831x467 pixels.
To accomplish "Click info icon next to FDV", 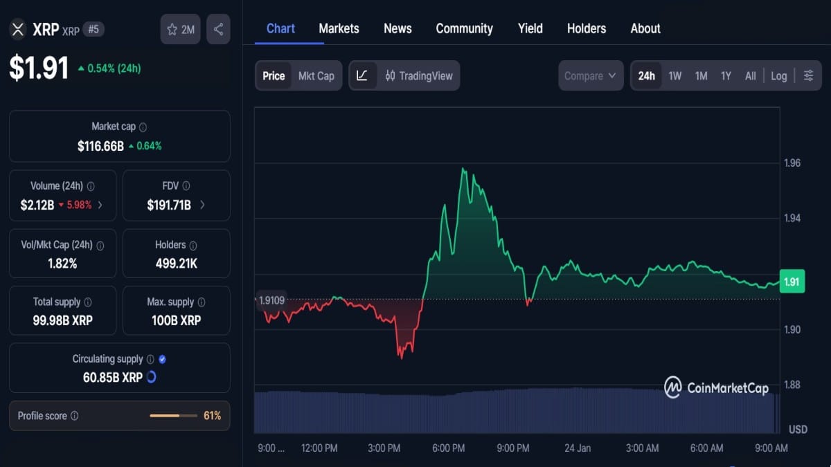I will tap(186, 186).
